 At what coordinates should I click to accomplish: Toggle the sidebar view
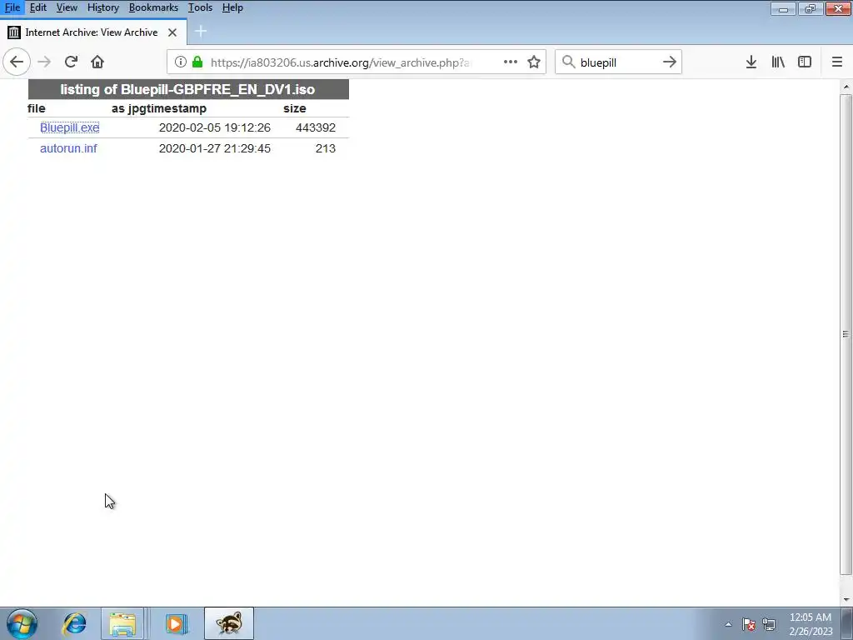pyautogui.click(x=805, y=62)
